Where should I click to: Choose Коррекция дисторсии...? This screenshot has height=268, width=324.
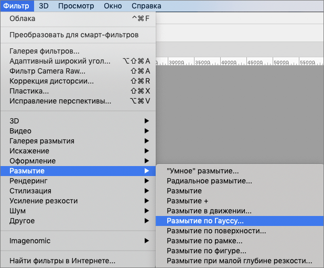[78, 81]
